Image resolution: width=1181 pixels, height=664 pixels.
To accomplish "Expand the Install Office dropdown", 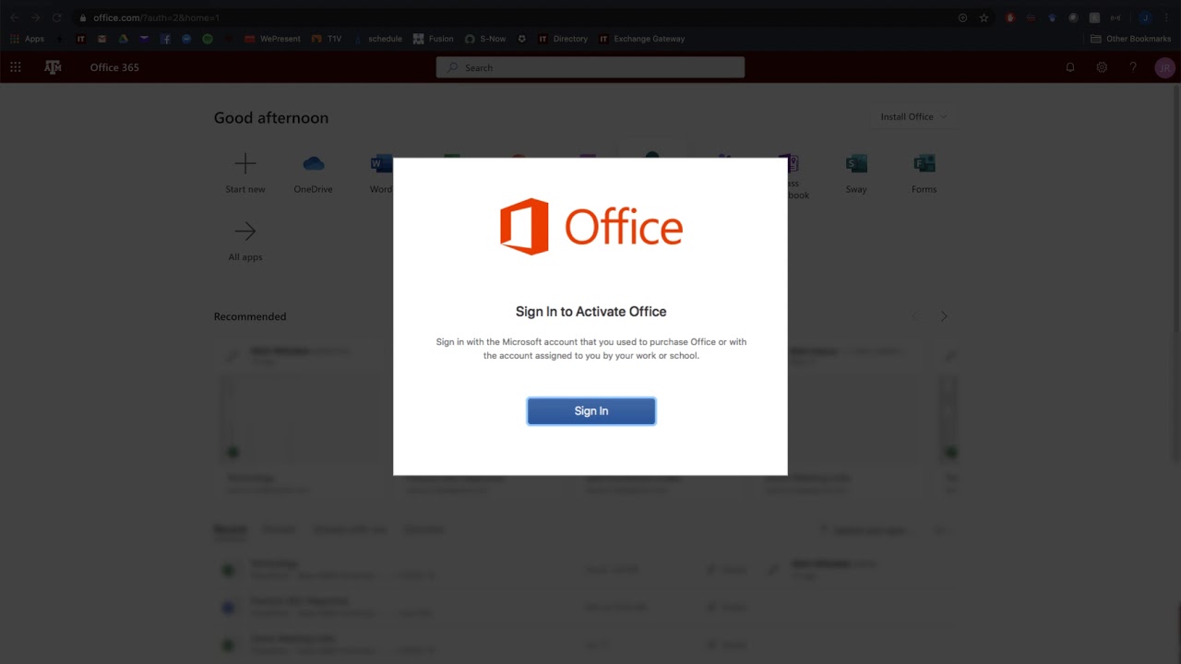I will [913, 117].
